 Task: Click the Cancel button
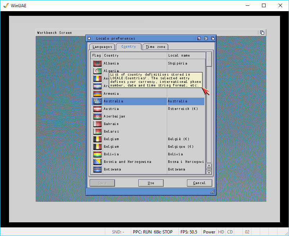coord(199,183)
